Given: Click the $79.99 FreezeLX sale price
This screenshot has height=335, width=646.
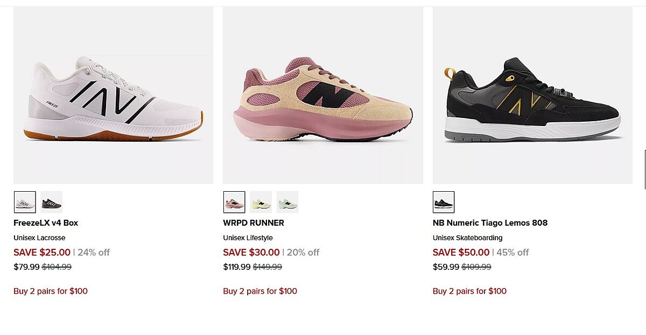Looking at the screenshot, I should pyautogui.click(x=26, y=267).
